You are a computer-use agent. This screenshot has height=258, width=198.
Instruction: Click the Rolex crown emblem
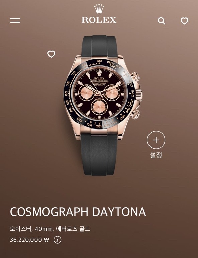click(99, 9)
